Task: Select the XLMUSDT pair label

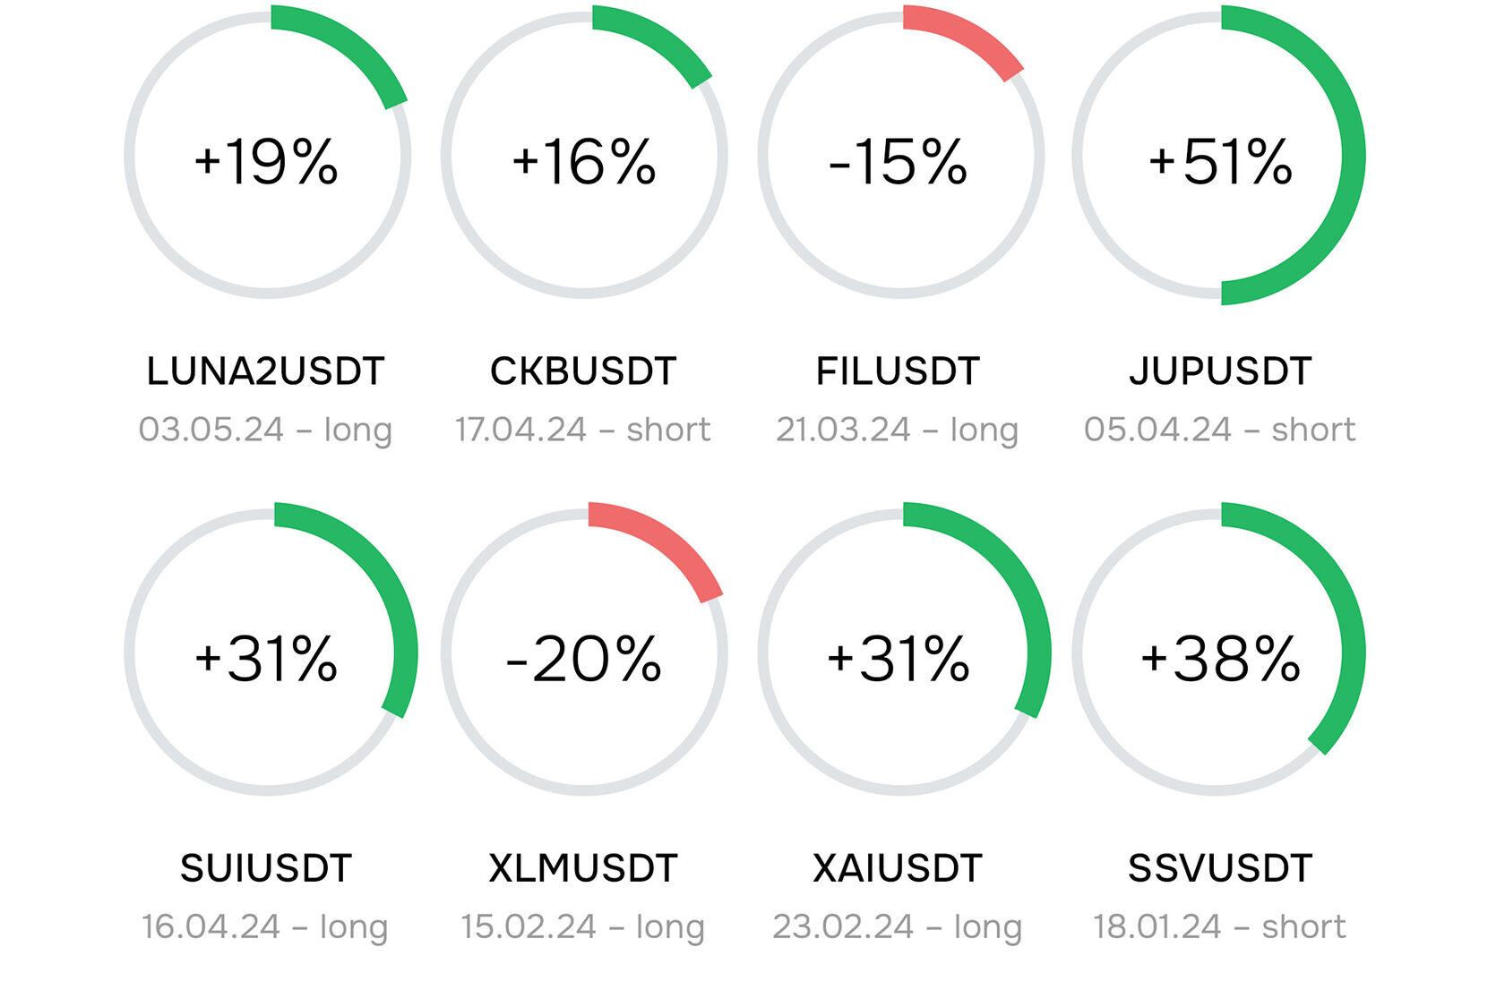Action: pos(583,868)
